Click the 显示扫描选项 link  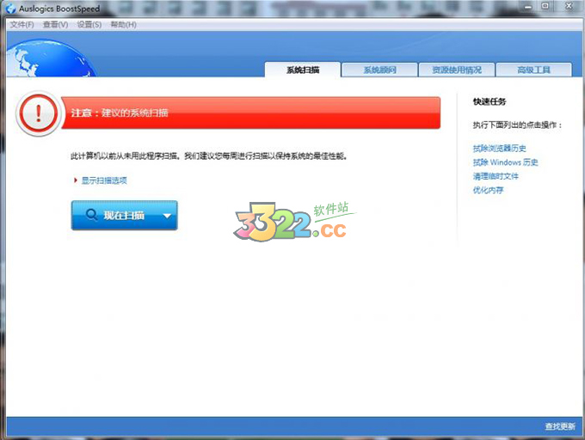104,180
